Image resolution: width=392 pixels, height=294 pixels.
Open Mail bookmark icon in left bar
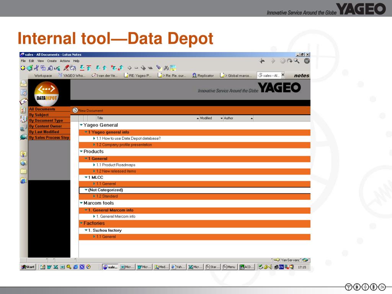point(23,83)
